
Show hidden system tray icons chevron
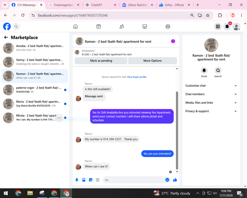click(198, 193)
